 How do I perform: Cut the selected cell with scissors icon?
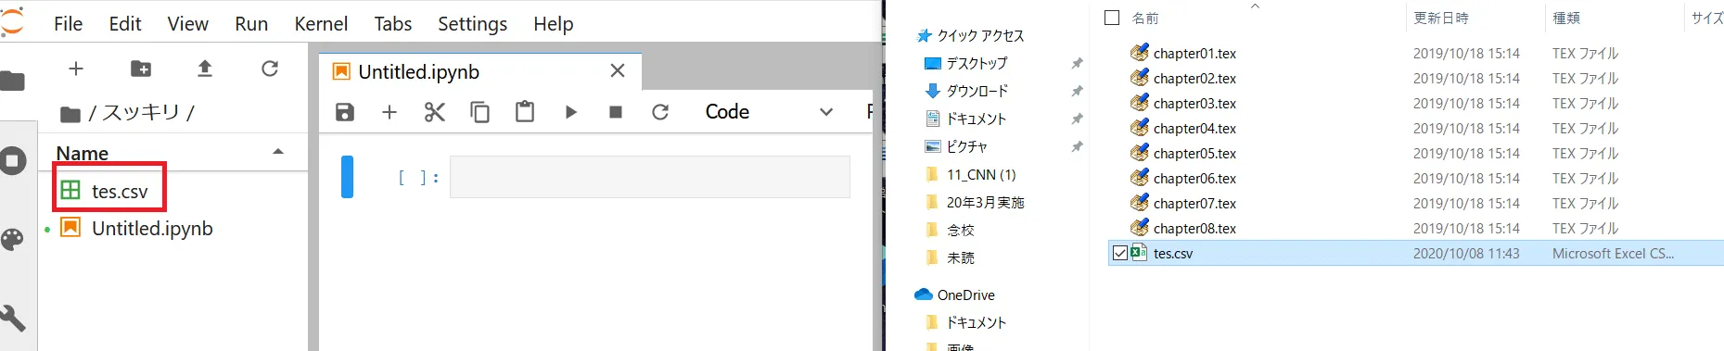pyautogui.click(x=434, y=112)
